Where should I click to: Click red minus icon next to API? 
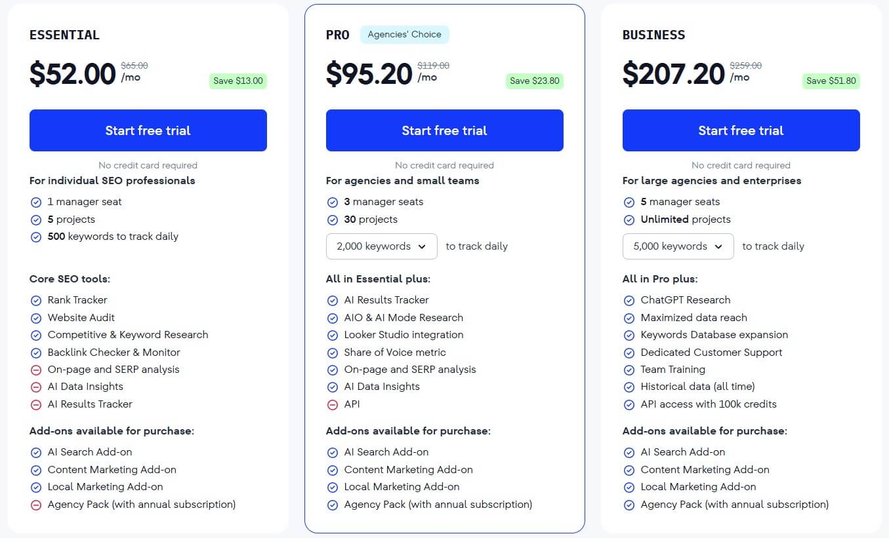coord(333,404)
